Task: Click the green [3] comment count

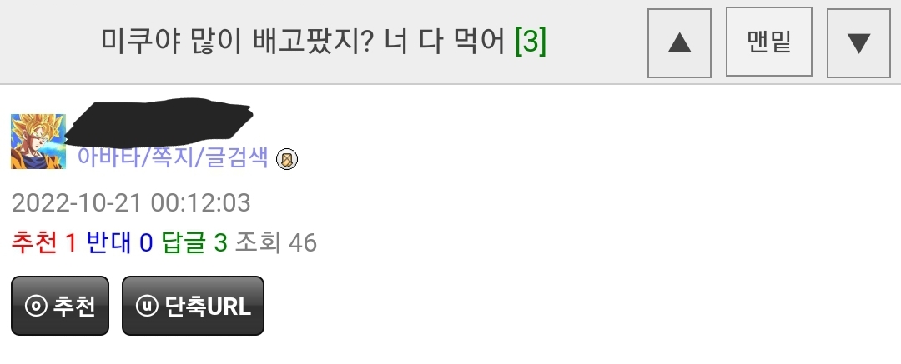Action: [x=531, y=42]
